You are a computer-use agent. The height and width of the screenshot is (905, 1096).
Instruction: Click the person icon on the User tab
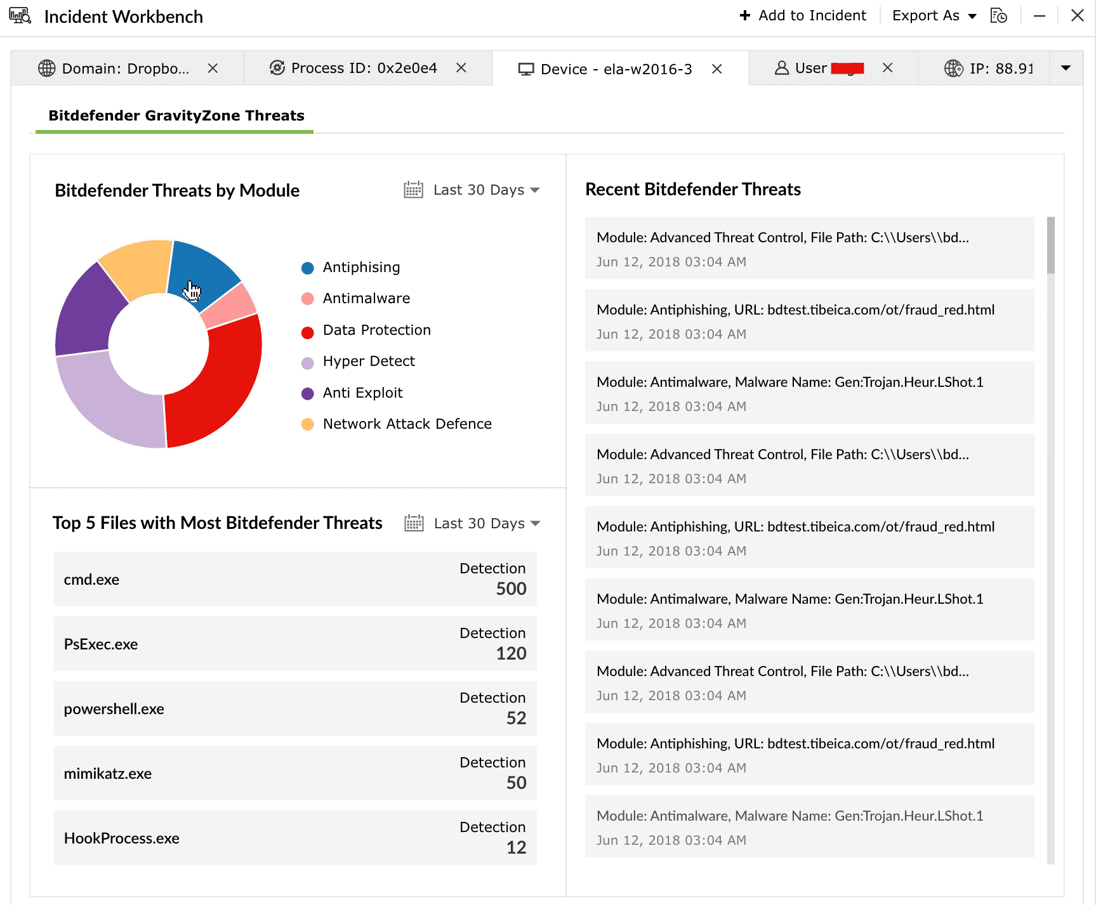point(782,68)
